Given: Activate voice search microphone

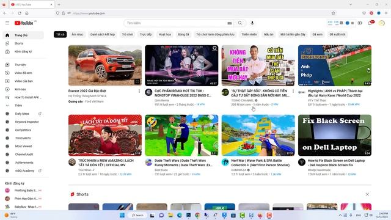Looking at the screenshot, I should [252, 23].
